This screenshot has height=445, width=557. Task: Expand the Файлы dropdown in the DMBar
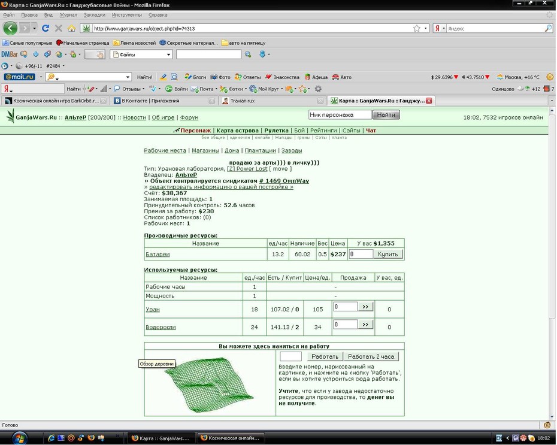[x=169, y=55]
